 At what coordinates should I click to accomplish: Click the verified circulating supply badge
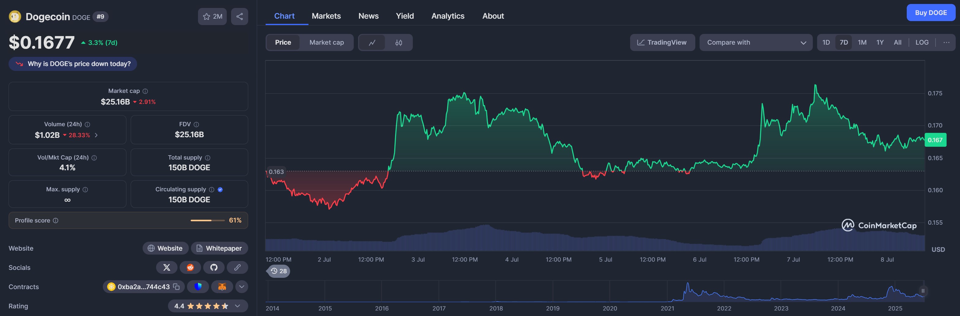[220, 189]
